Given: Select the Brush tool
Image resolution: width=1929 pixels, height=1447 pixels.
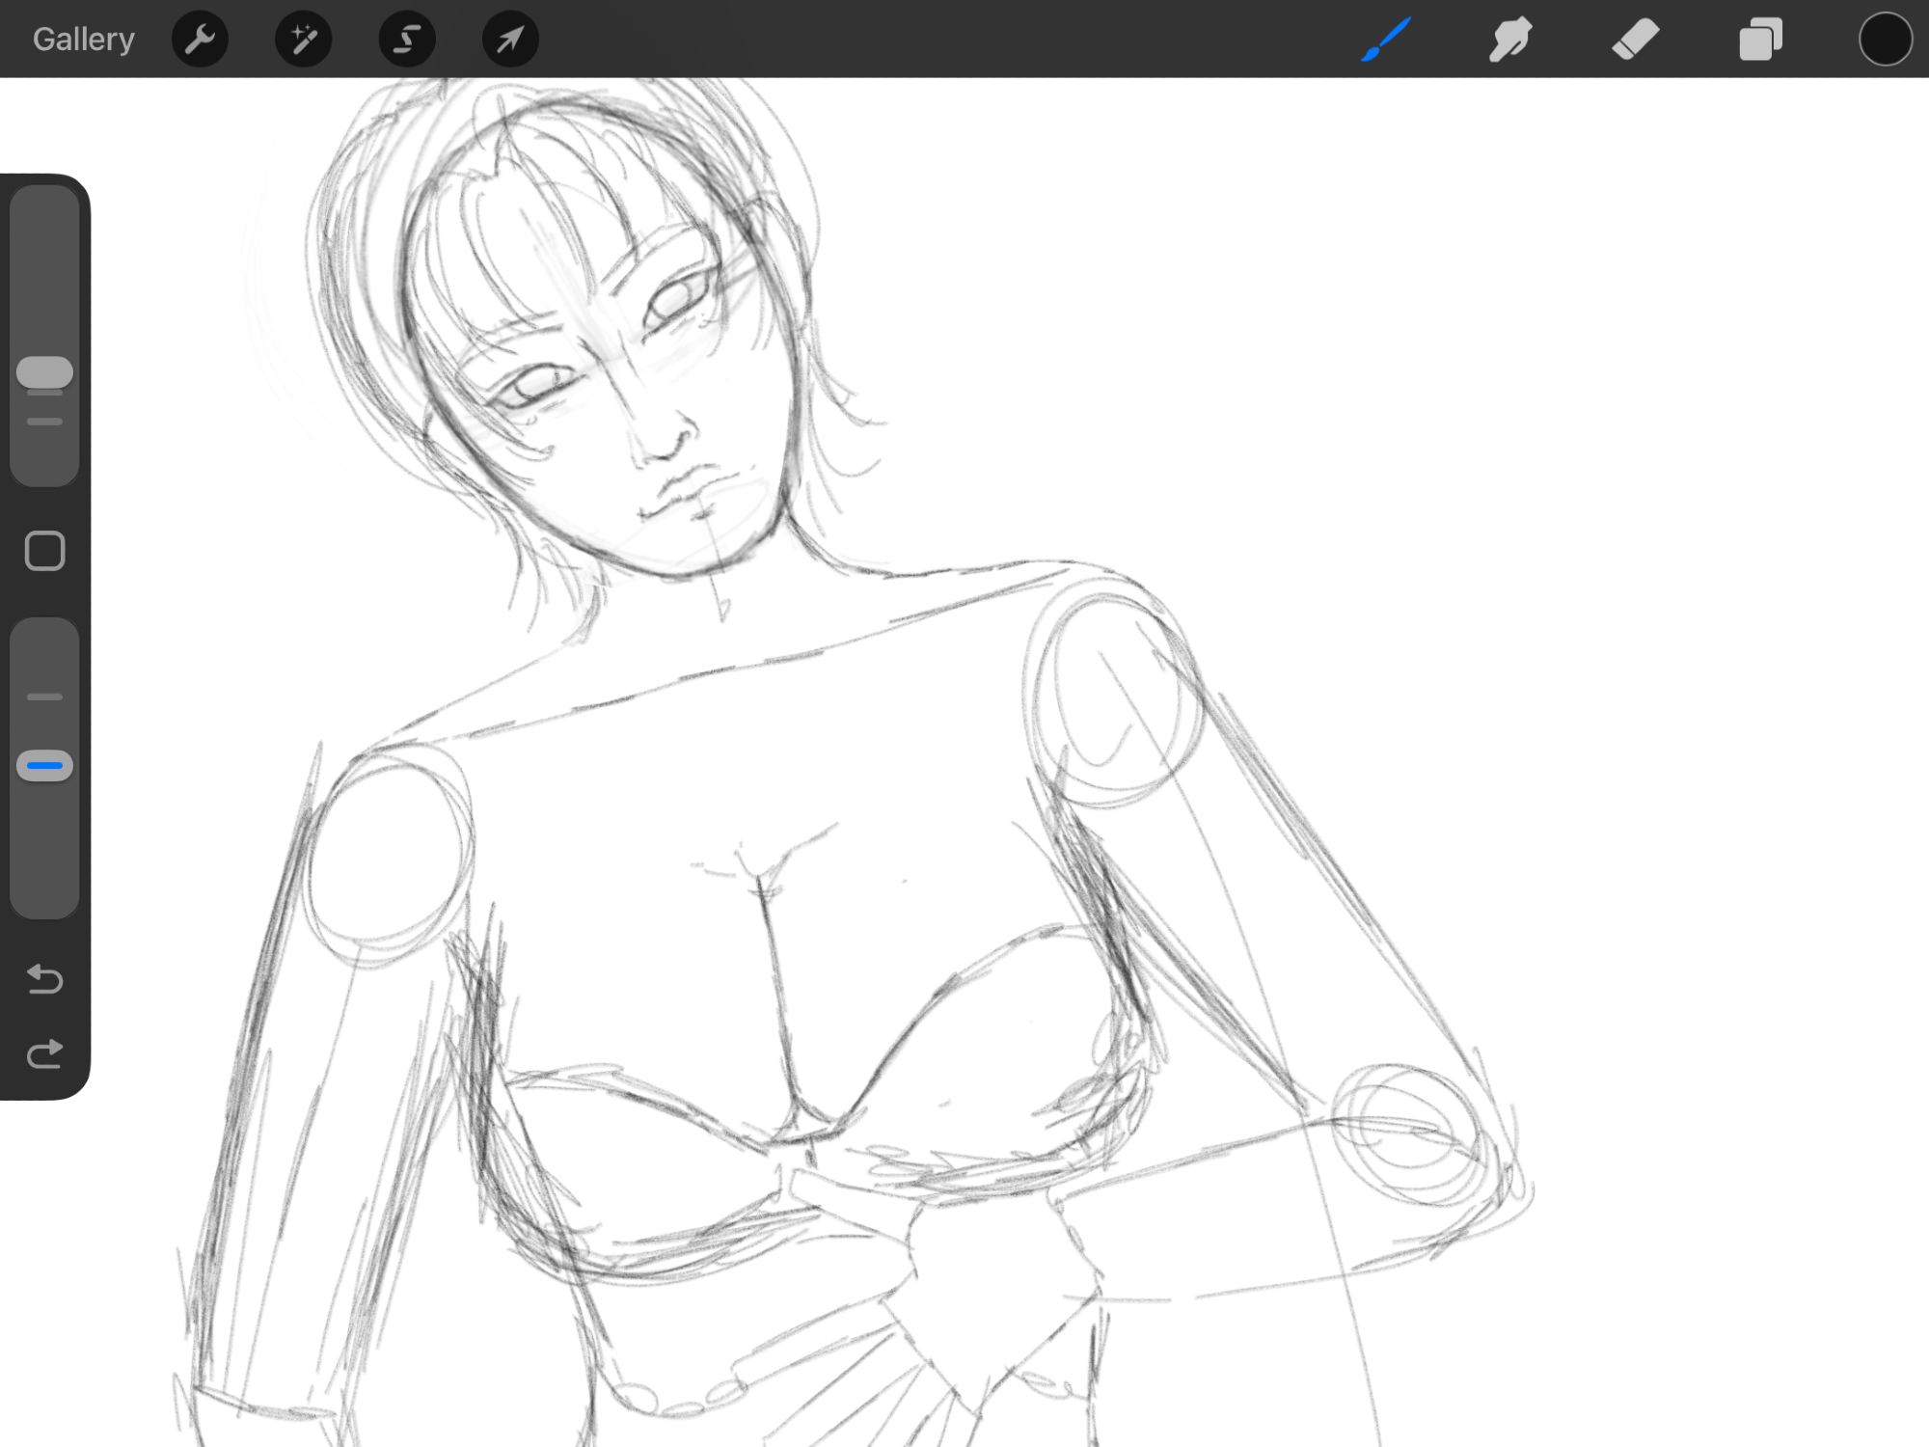Looking at the screenshot, I should coord(1386,40).
